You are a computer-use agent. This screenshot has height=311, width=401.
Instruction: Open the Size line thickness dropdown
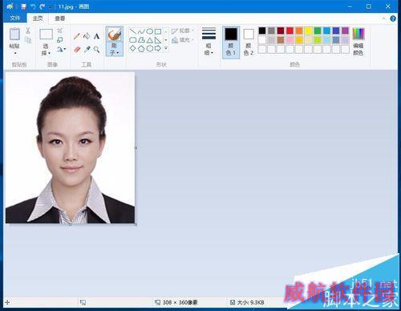(209, 42)
